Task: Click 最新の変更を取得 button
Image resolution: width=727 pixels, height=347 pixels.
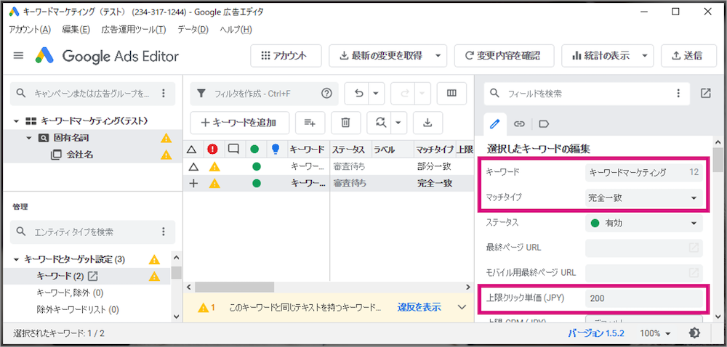Action: [x=381, y=56]
